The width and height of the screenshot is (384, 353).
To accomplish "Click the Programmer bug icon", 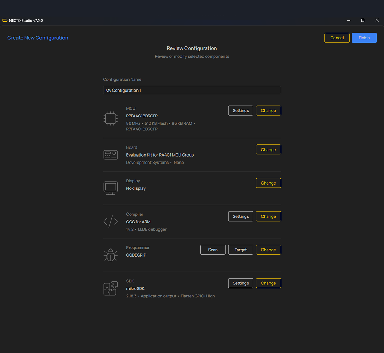I will [x=110, y=255].
